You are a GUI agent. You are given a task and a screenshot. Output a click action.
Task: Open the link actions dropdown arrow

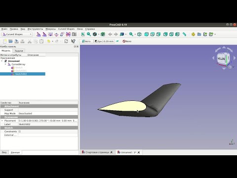215,34
